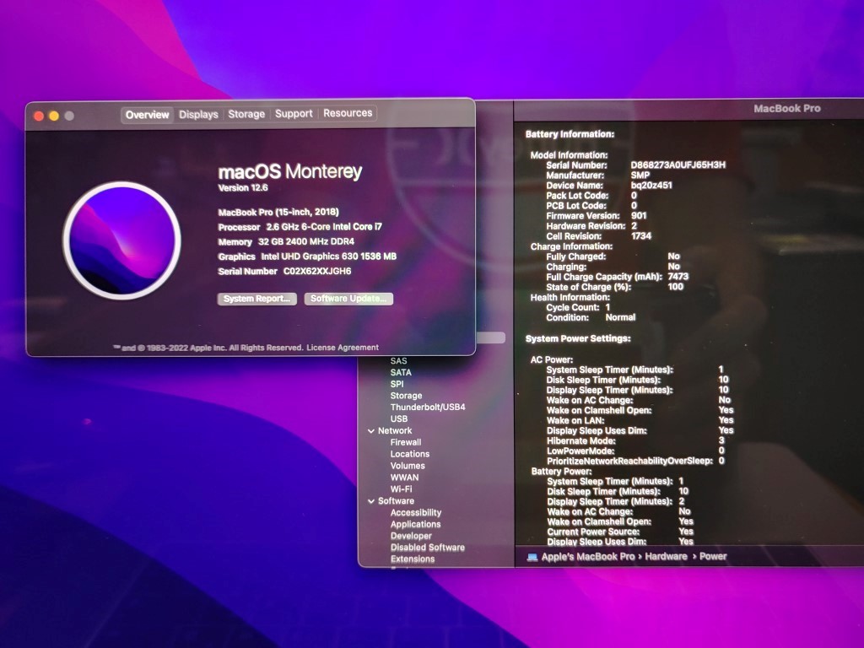Select Thunderbolt/USB4 in the sidebar
The width and height of the screenshot is (864, 648).
click(x=428, y=408)
